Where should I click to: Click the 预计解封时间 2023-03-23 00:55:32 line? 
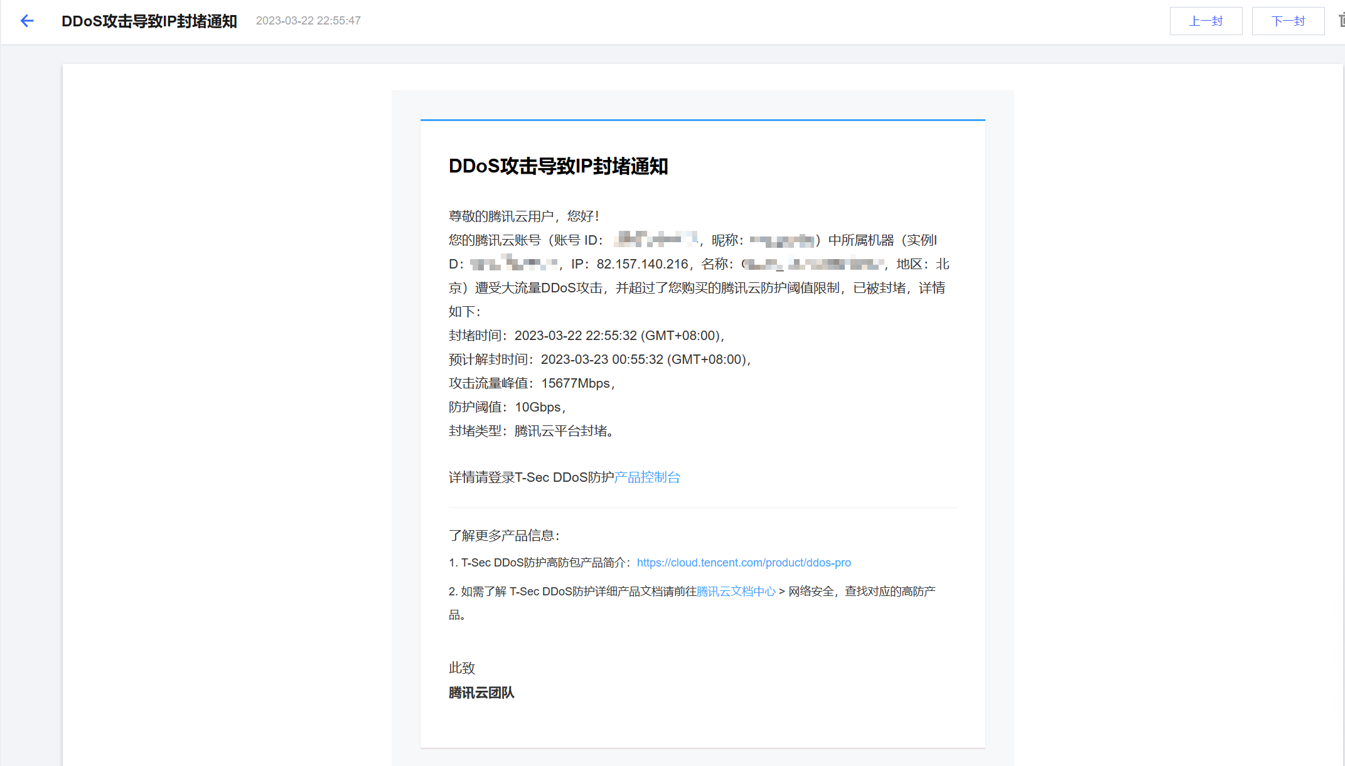point(600,359)
